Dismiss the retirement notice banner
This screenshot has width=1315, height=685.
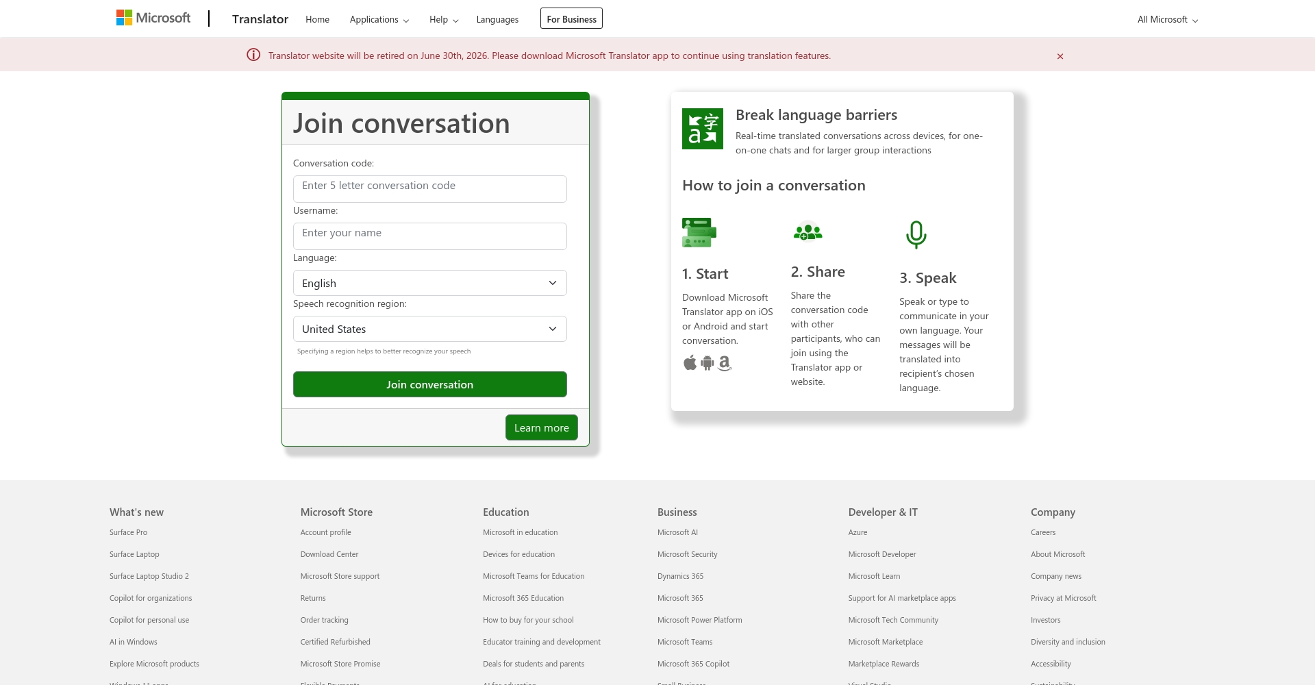(x=1060, y=56)
